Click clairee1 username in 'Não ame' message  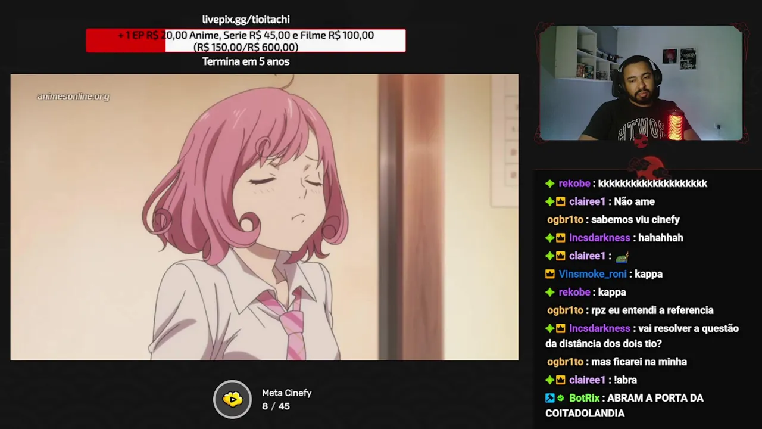587,201
